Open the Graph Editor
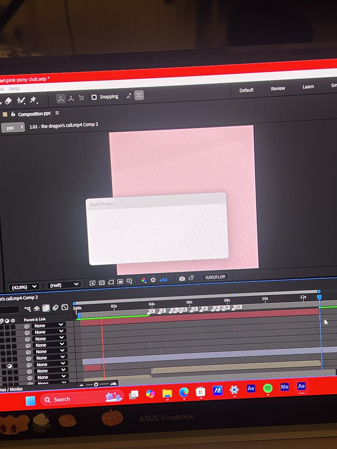 pyautogui.click(x=65, y=307)
